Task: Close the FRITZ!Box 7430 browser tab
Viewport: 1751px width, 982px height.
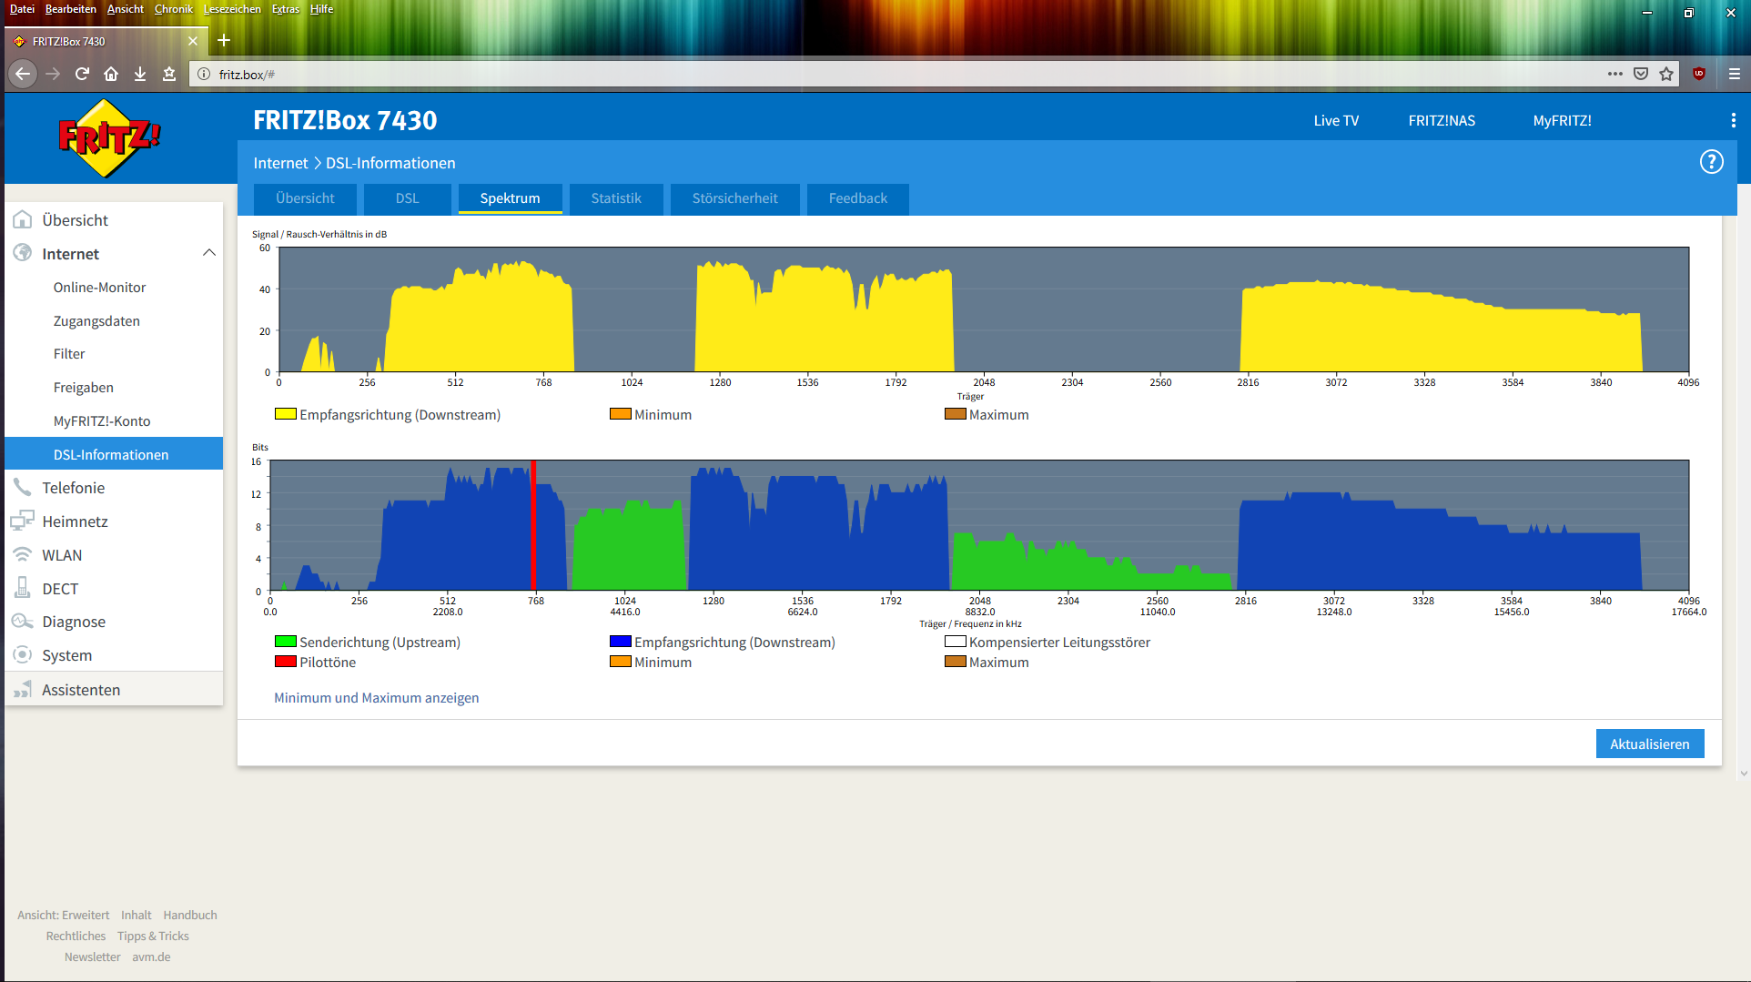Action: pyautogui.click(x=193, y=41)
